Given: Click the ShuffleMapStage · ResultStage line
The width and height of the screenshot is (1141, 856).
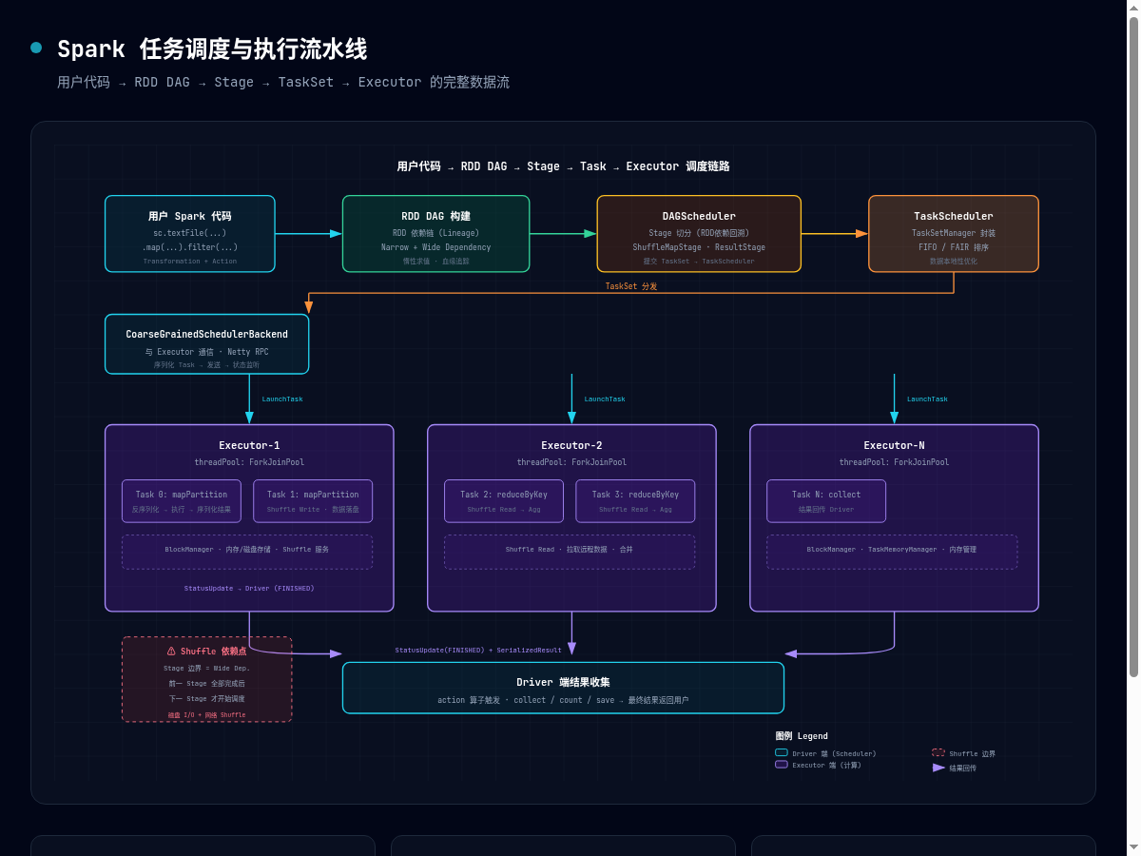Looking at the screenshot, I should [699, 247].
